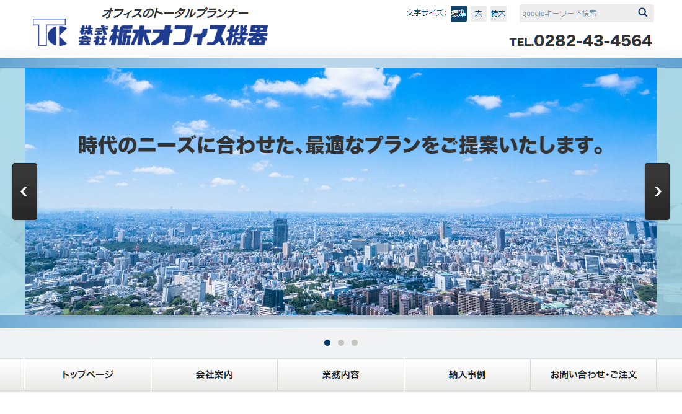Click the google keyword search field

point(577,12)
